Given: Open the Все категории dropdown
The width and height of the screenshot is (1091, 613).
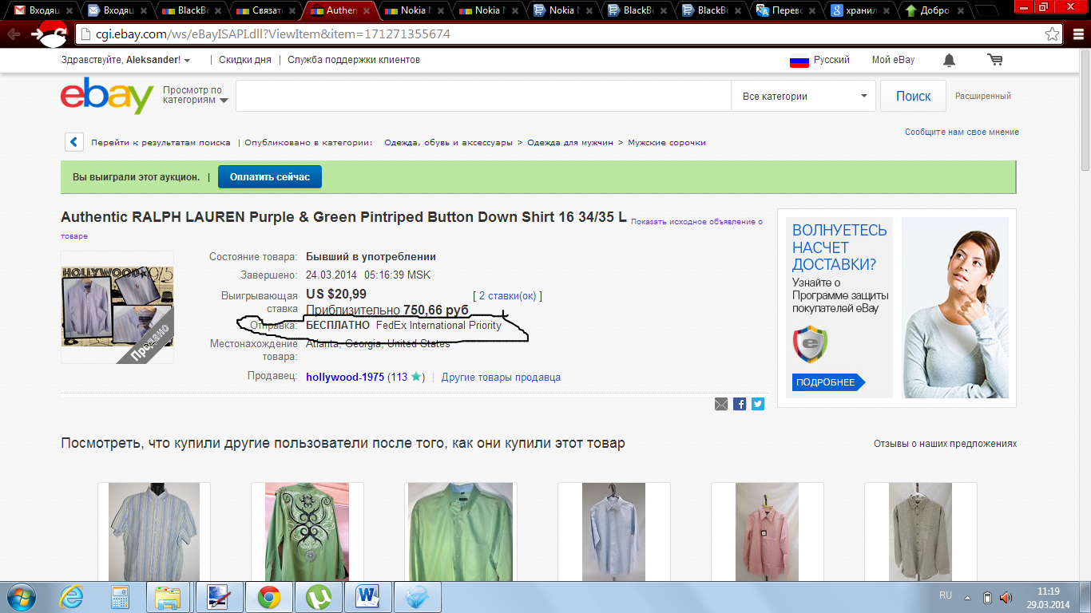Looking at the screenshot, I should (x=803, y=97).
